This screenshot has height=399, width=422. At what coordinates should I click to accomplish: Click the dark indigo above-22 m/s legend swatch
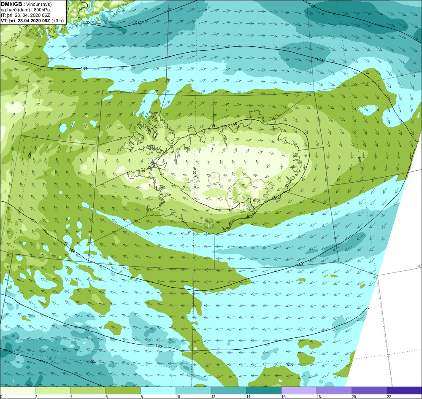click(404, 390)
